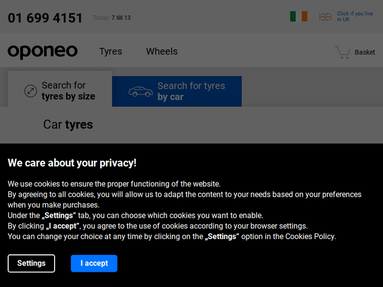Click the tyre size arrow circle icon

pos(31,91)
